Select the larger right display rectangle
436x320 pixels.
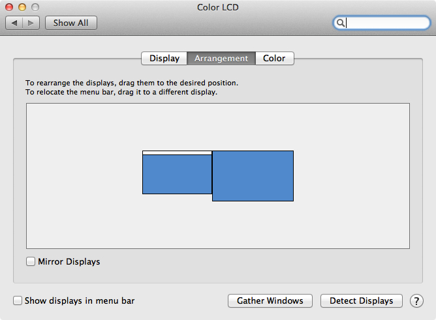point(253,176)
